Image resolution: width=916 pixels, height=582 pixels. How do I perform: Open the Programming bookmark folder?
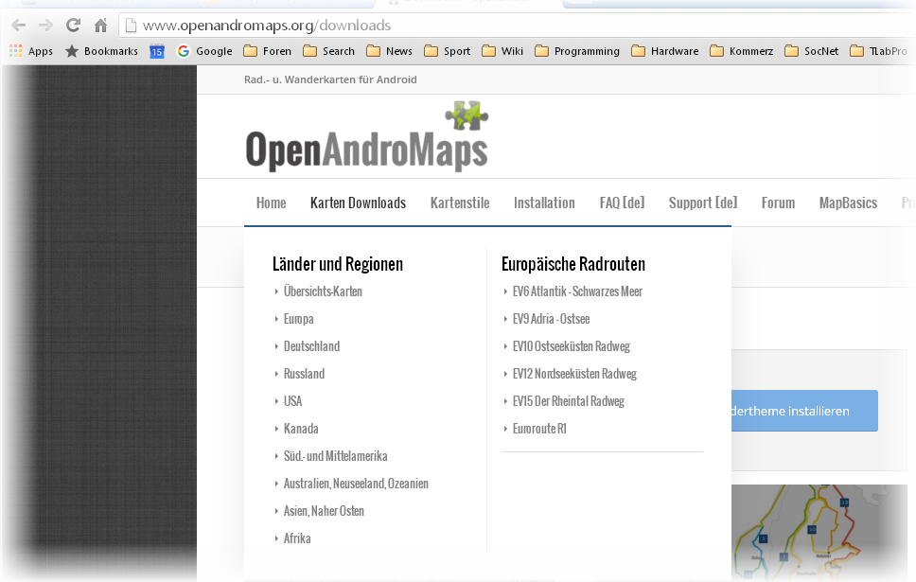pyautogui.click(x=577, y=51)
